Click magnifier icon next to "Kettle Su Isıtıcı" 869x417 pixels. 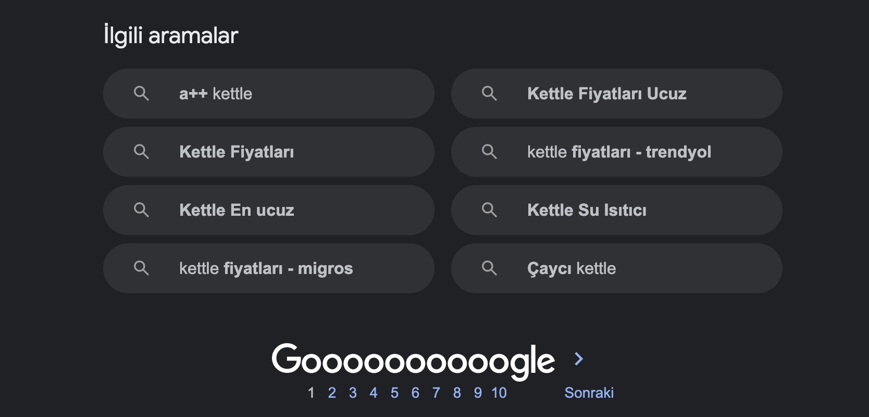tap(489, 210)
